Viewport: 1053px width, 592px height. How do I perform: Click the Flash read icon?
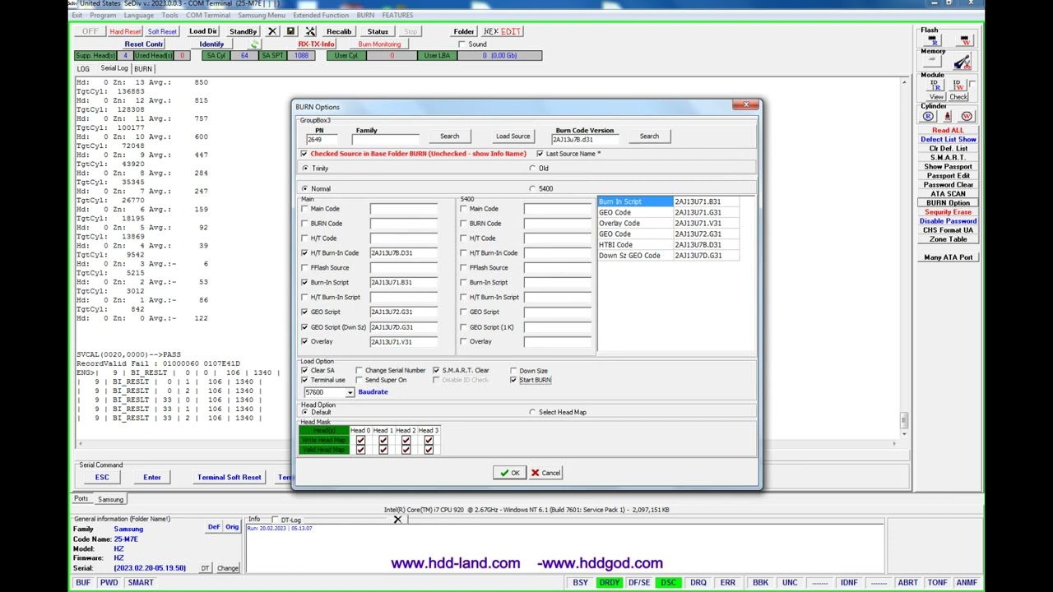click(934, 40)
